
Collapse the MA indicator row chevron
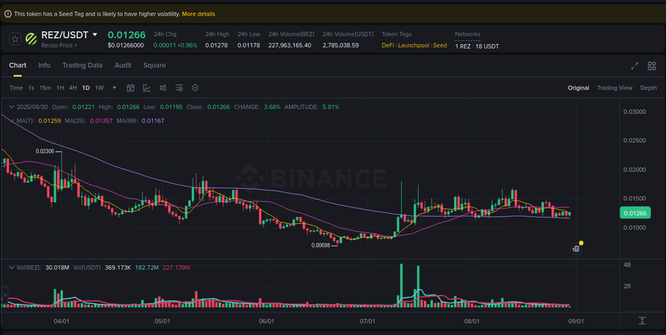coord(11,121)
